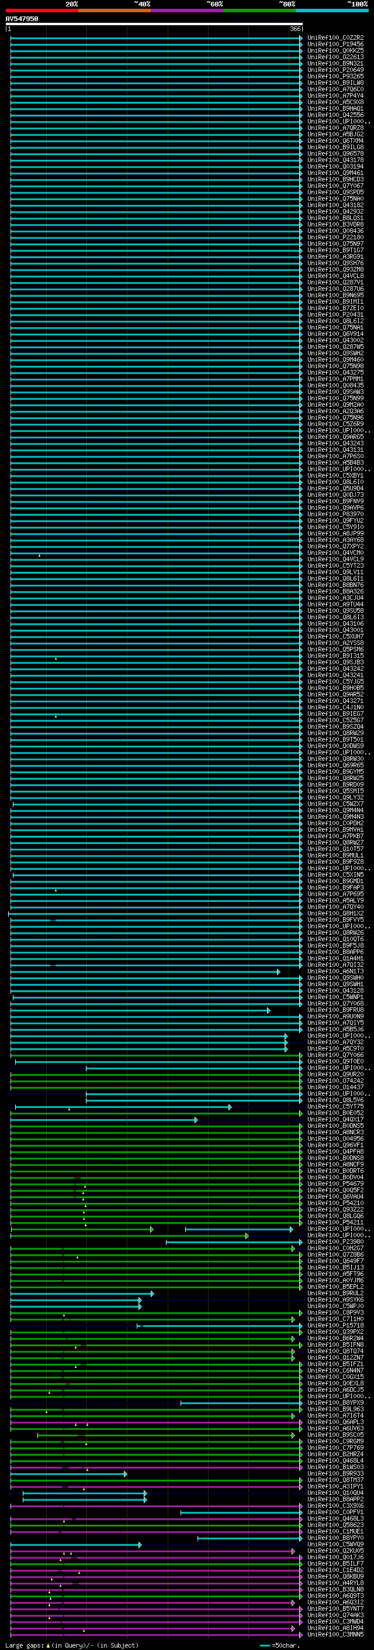The width and height of the screenshot is (374, 1650).
Task: Select the UniRef100_C5YT75 label
Action: tap(335, 1106)
